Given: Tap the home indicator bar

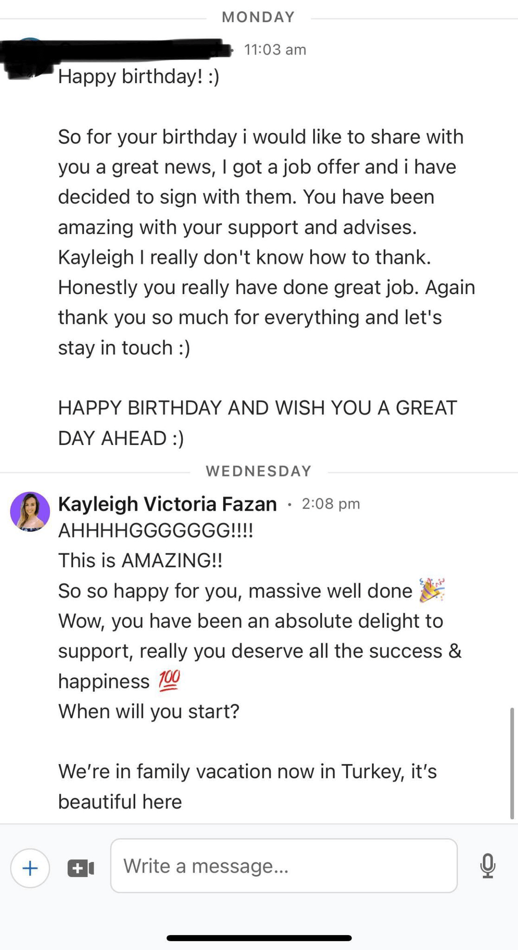Looking at the screenshot, I should [x=259, y=938].
